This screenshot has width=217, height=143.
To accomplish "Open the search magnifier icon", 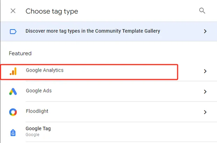I will [x=202, y=10].
